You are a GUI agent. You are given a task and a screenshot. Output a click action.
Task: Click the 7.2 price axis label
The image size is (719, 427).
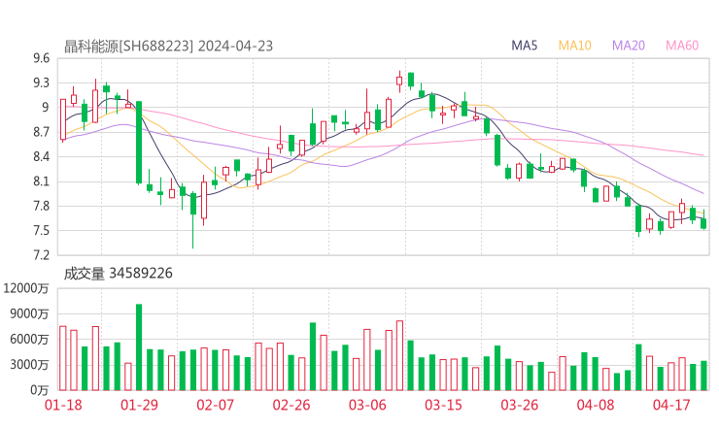[41, 255]
